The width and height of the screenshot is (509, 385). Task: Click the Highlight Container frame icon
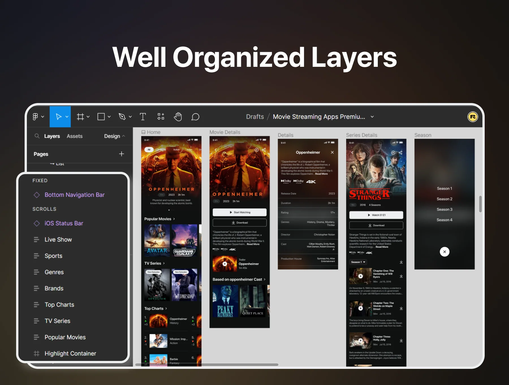[36, 353]
